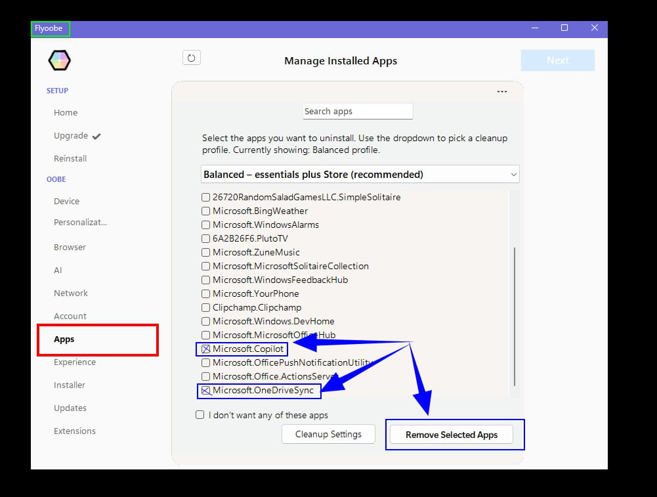Maximize the Flyoobe window
Screen dimensions: 657x497
564,28
